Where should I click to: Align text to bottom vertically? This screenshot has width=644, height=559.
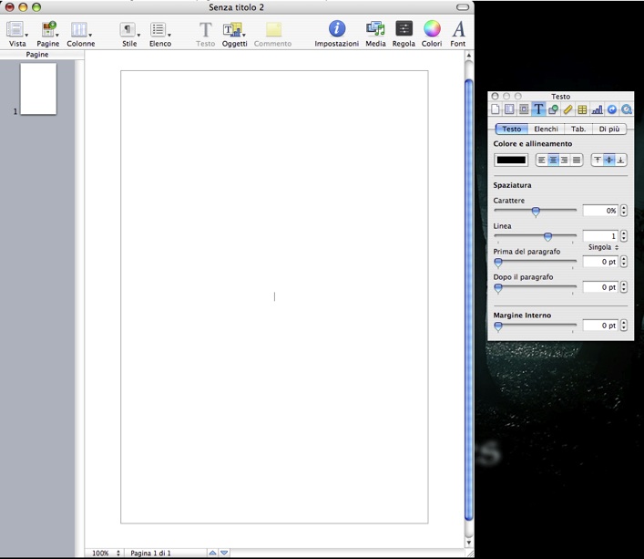[620, 160]
